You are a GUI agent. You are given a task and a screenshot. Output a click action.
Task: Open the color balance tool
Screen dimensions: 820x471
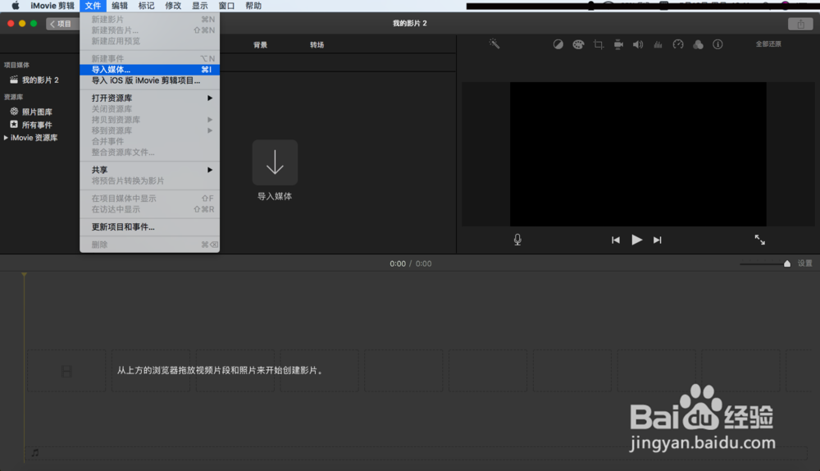tap(558, 44)
